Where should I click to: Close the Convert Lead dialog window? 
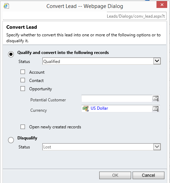tap(162, 4)
